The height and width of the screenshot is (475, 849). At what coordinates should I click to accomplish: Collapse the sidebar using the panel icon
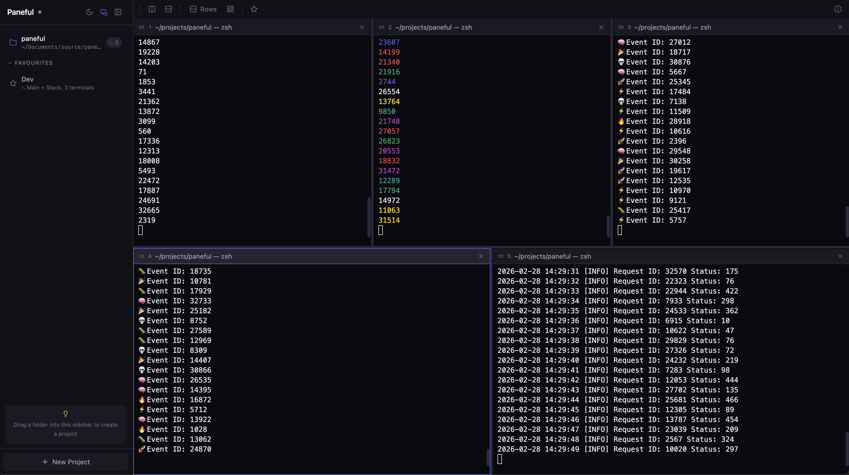(118, 12)
